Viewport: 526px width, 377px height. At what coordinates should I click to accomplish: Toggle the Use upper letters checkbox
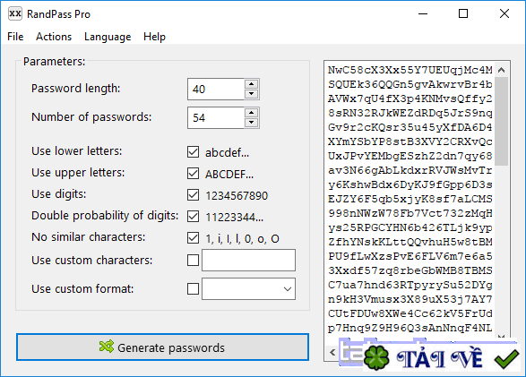tap(193, 174)
